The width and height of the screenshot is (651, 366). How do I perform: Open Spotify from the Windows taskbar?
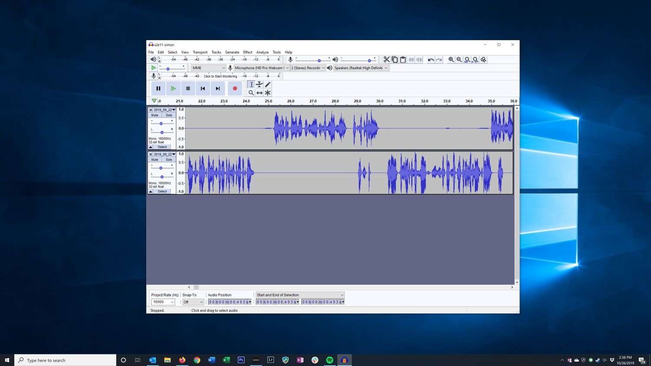[329, 360]
